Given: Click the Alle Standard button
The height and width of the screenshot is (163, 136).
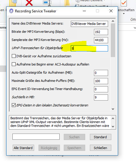Looking at the screenshot, I should (23, 148).
